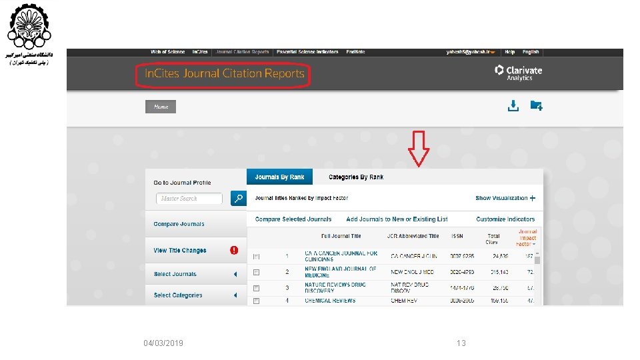Screen dimensions: 640x360
Task: Open Chemical Reviews journal title
Action: point(330,301)
